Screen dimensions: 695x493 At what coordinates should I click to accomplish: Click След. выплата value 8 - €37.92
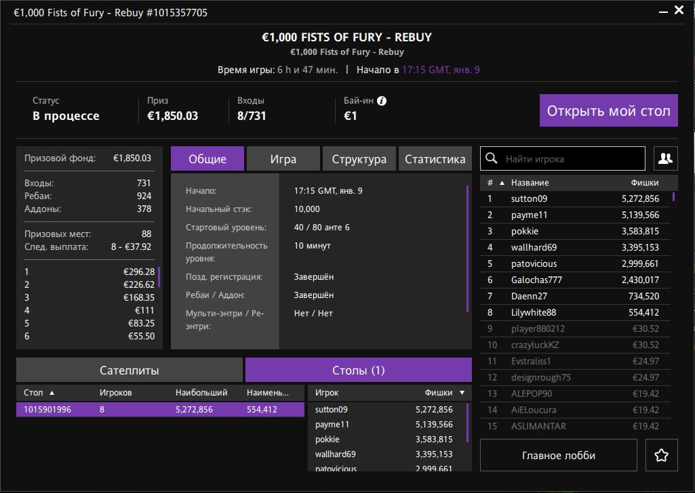131,247
